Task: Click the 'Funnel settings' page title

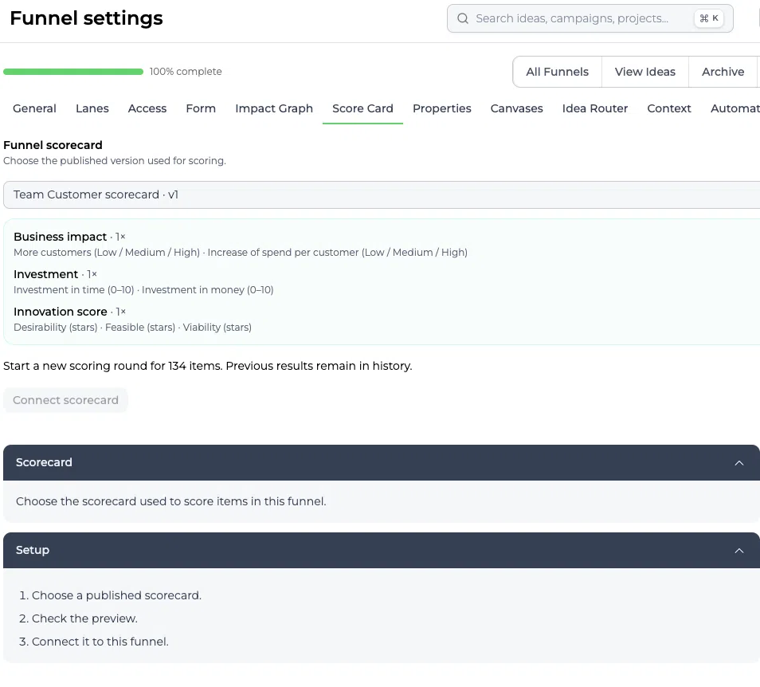Action: (x=86, y=18)
